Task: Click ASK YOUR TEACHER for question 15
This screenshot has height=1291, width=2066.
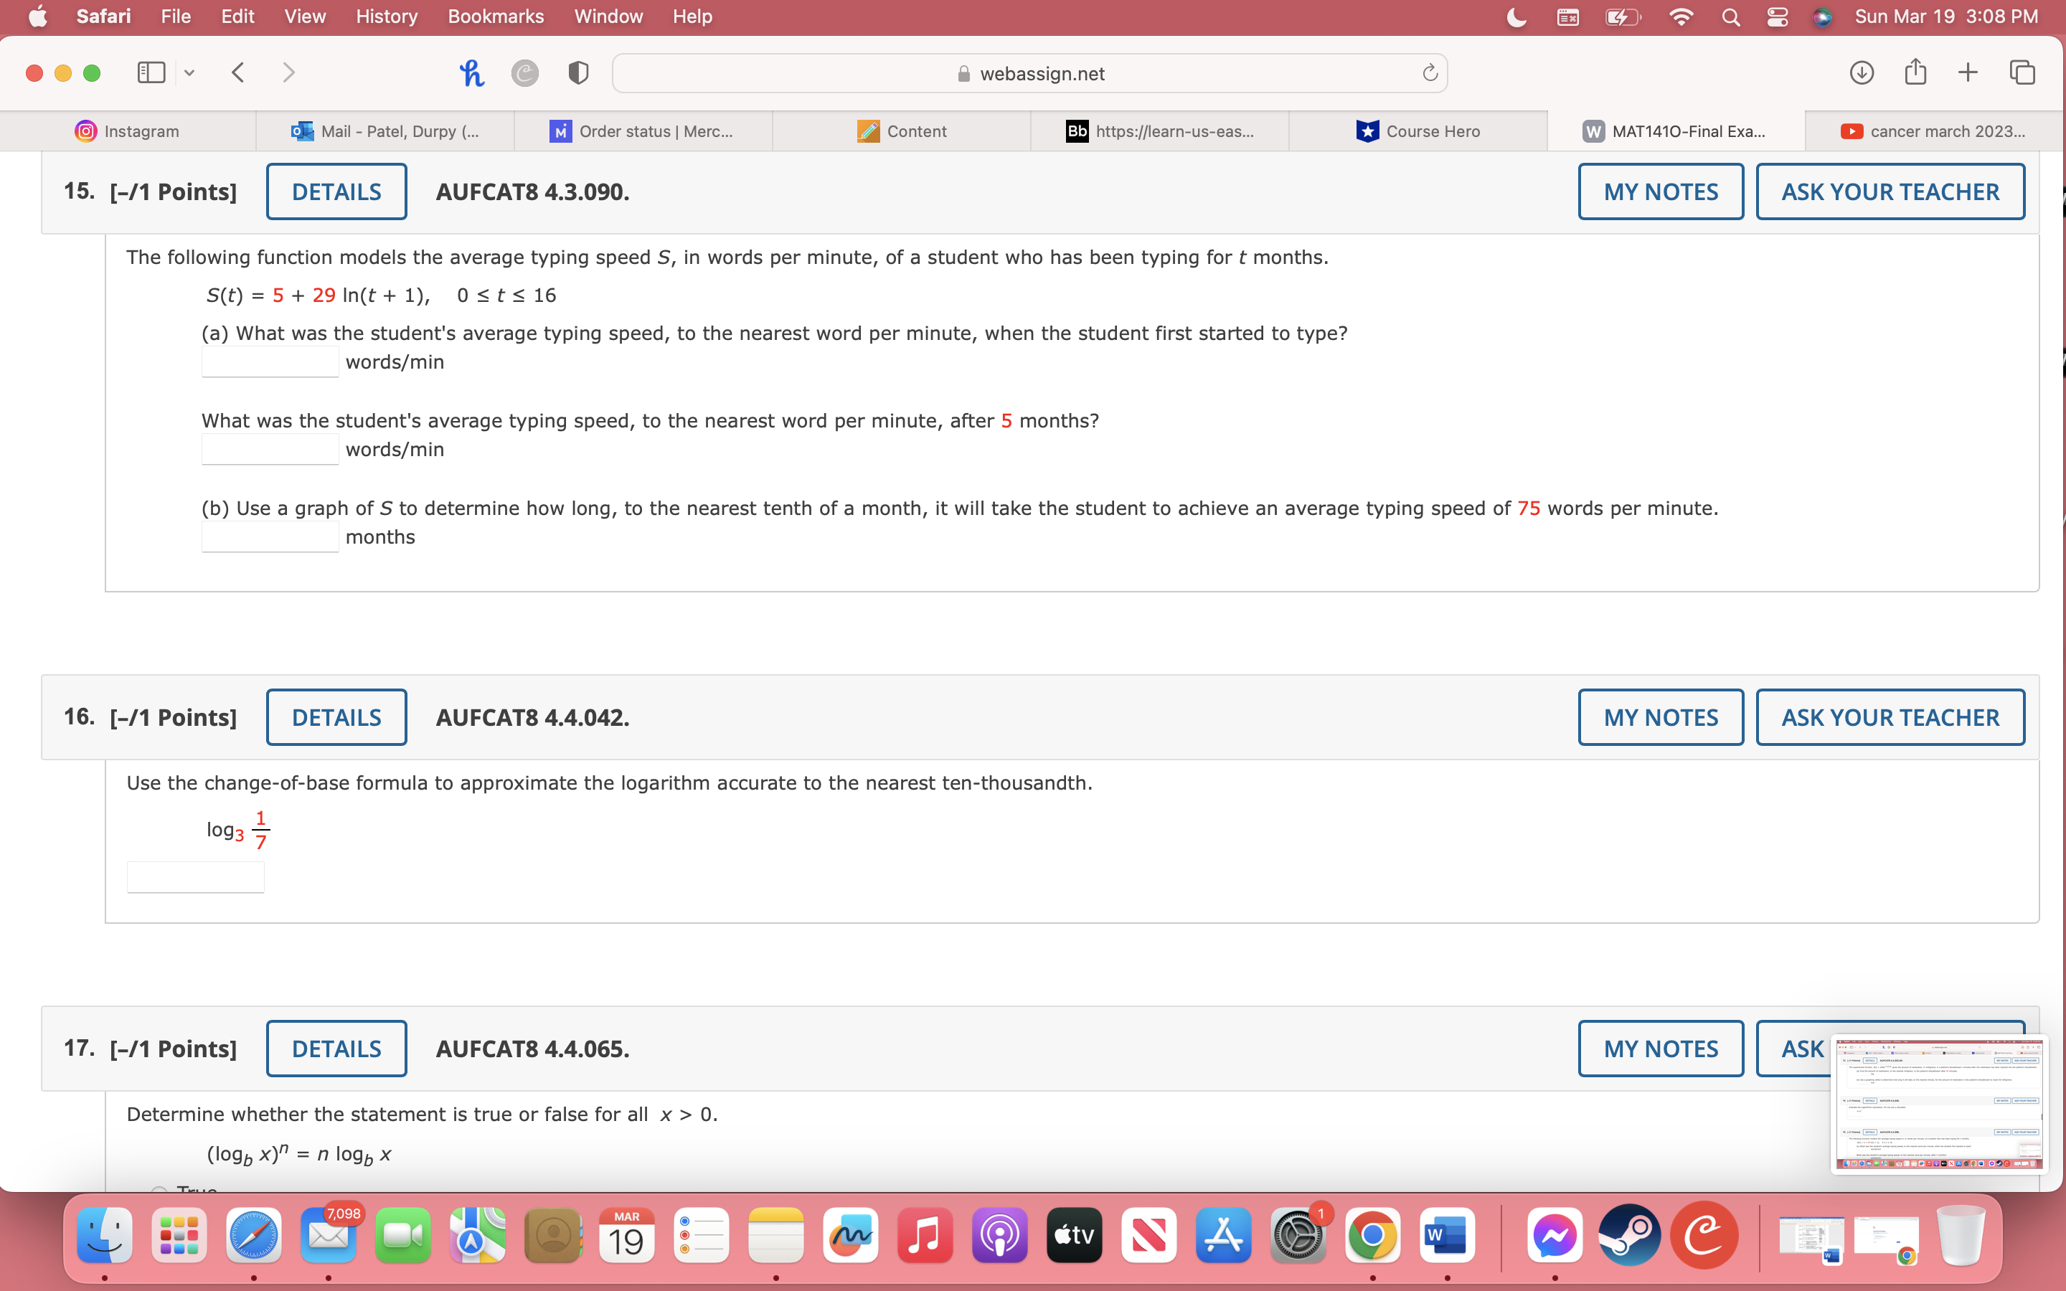Action: coord(1890,191)
